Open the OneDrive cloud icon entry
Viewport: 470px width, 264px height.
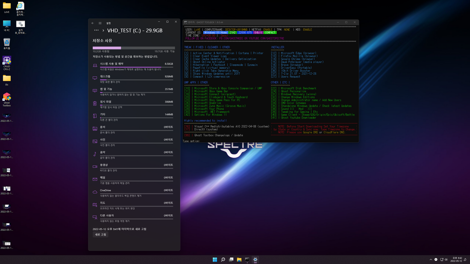coord(95,192)
